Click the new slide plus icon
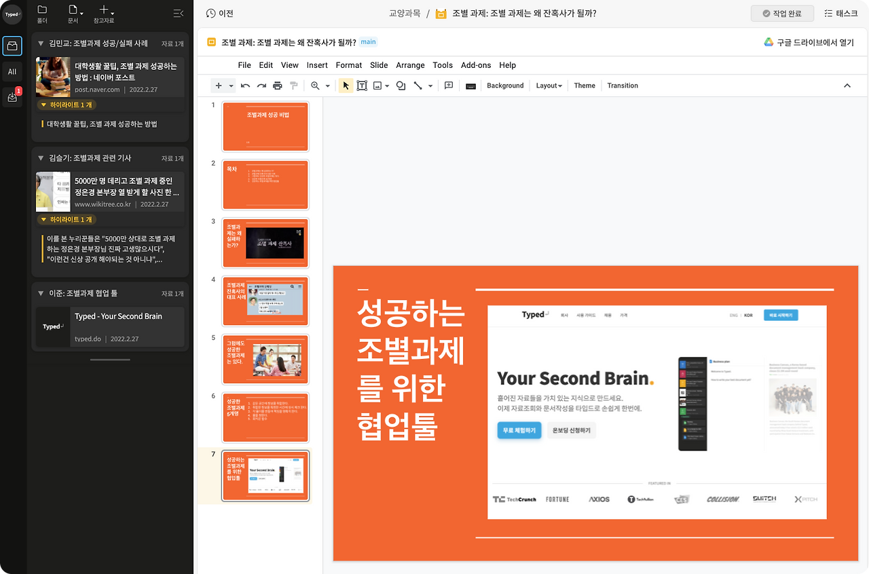The height and width of the screenshot is (574, 869). tap(218, 85)
